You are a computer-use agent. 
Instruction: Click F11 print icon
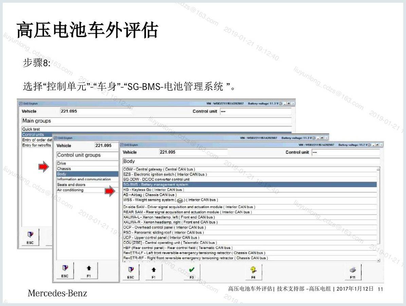(353, 272)
